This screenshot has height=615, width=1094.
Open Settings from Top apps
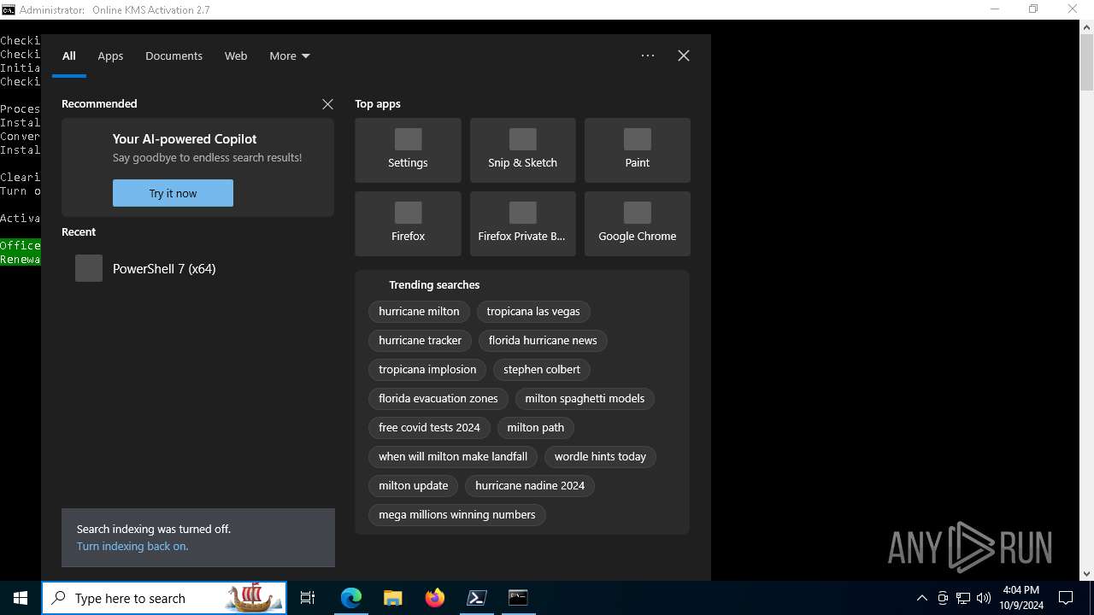tap(408, 150)
